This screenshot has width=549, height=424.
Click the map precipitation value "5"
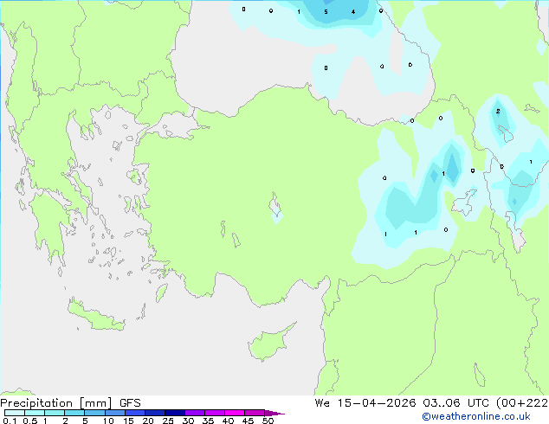pos(326,12)
